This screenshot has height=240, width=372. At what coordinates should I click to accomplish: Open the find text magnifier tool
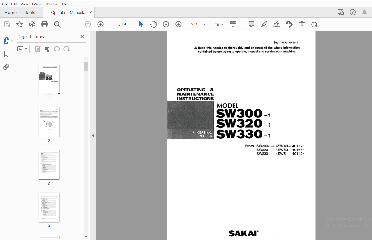(57, 24)
